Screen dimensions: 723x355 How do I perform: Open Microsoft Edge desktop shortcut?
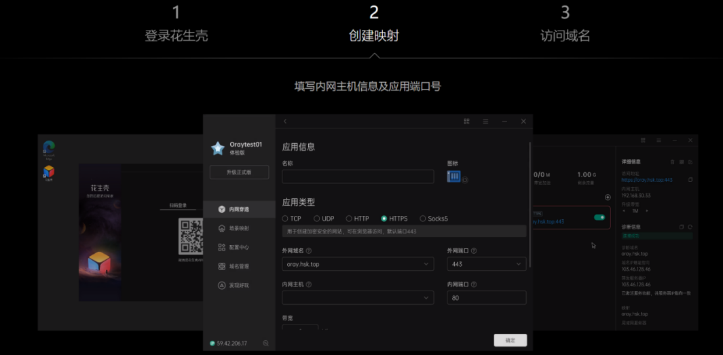pos(49,149)
